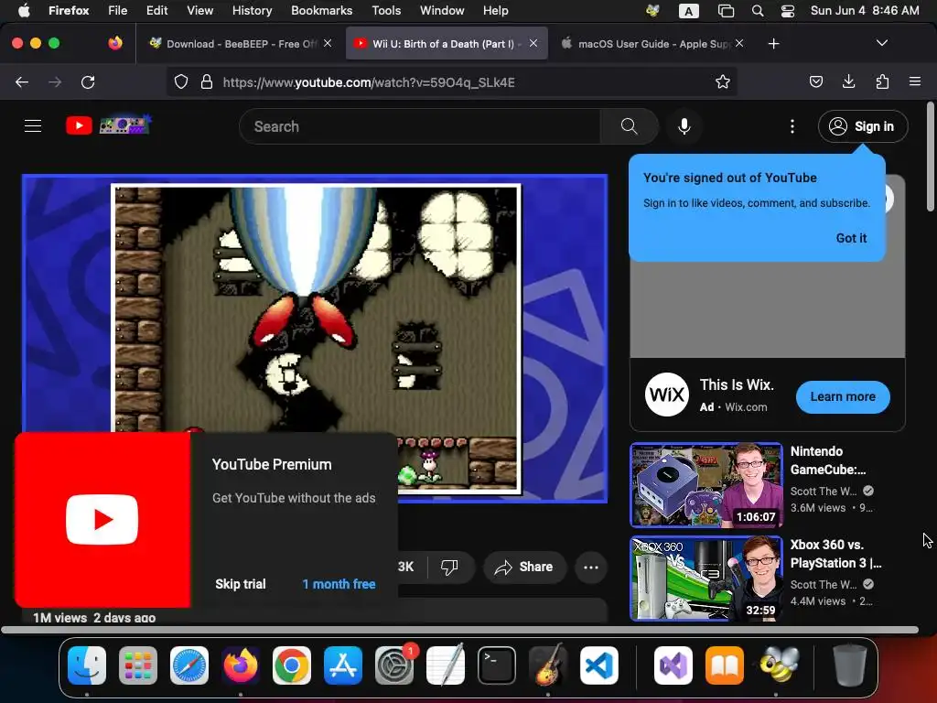Viewport: 937px width, 703px height.
Task: Open Firefox View pinned icon
Action: [x=115, y=43]
